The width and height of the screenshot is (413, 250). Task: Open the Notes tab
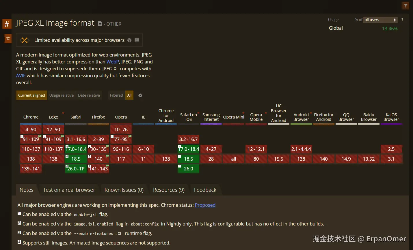27,190
